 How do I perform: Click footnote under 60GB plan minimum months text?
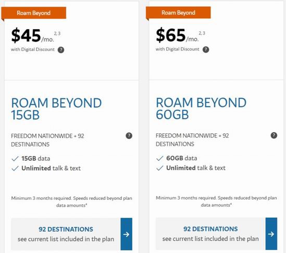(x=216, y=201)
